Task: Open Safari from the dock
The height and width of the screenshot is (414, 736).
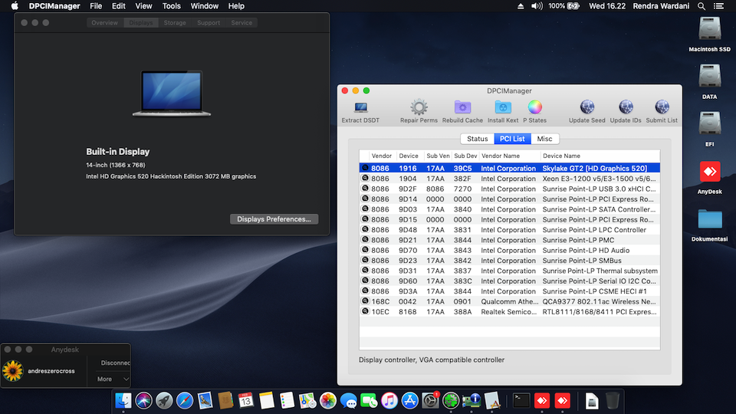Action: 185,400
